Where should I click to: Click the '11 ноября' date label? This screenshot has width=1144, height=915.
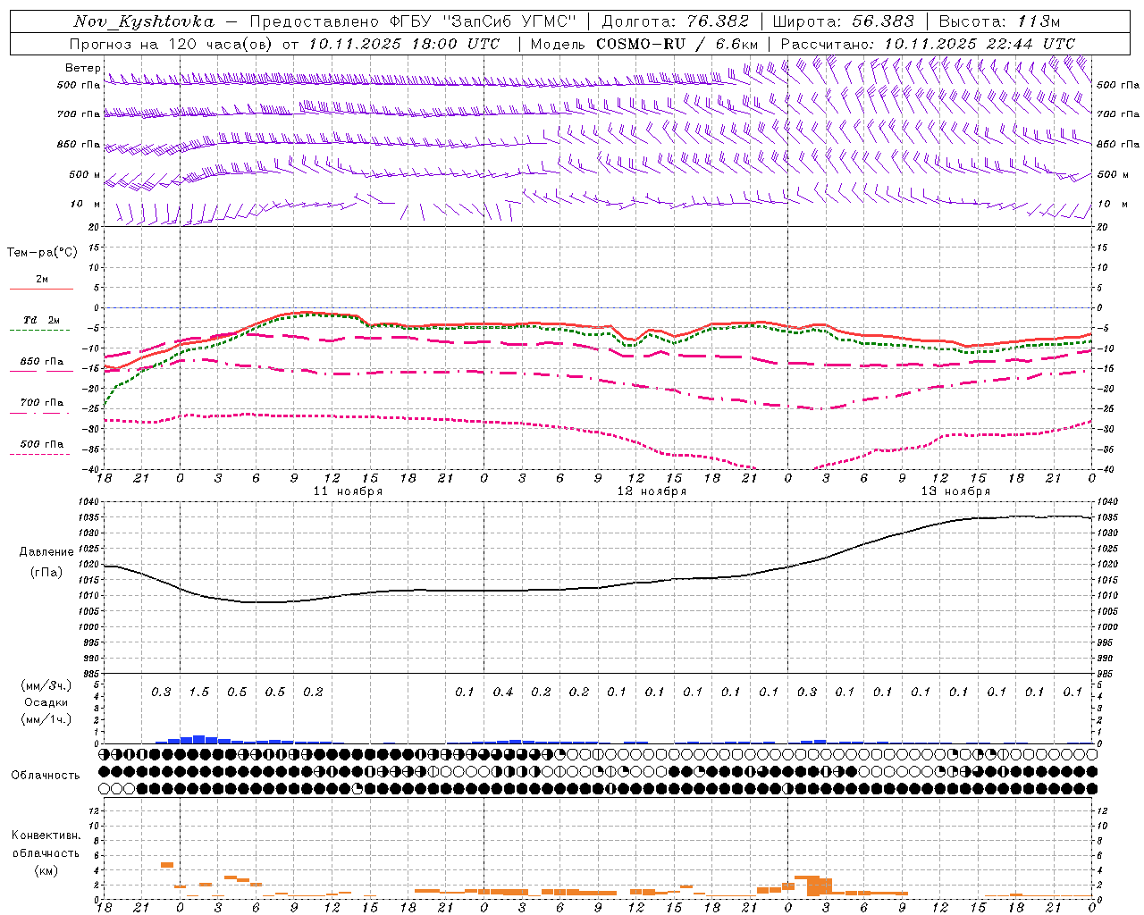pyautogui.click(x=348, y=491)
